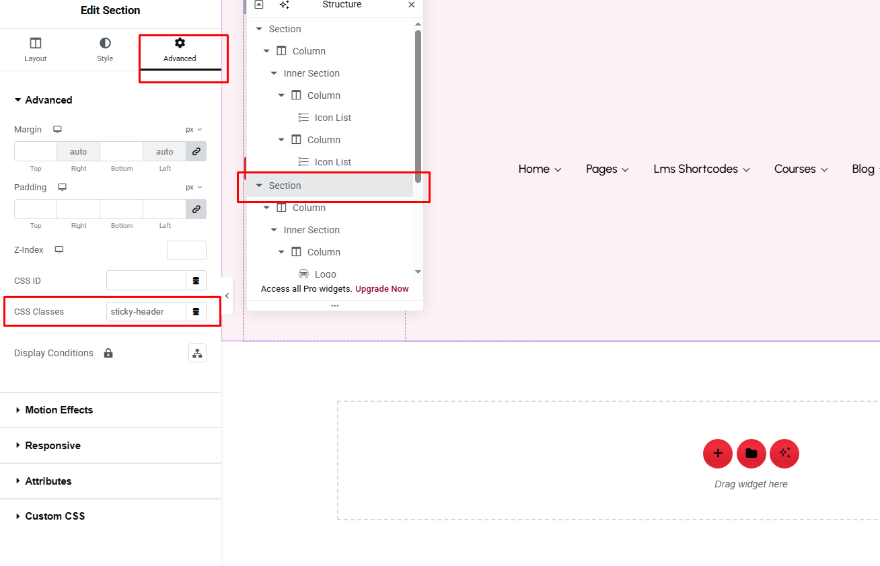Expand the Custom CSS section
The width and height of the screenshot is (880, 566).
pos(110,516)
